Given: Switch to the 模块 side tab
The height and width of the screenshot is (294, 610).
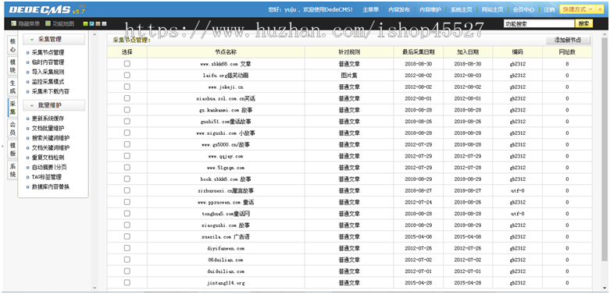Looking at the screenshot, I should coord(12,66).
